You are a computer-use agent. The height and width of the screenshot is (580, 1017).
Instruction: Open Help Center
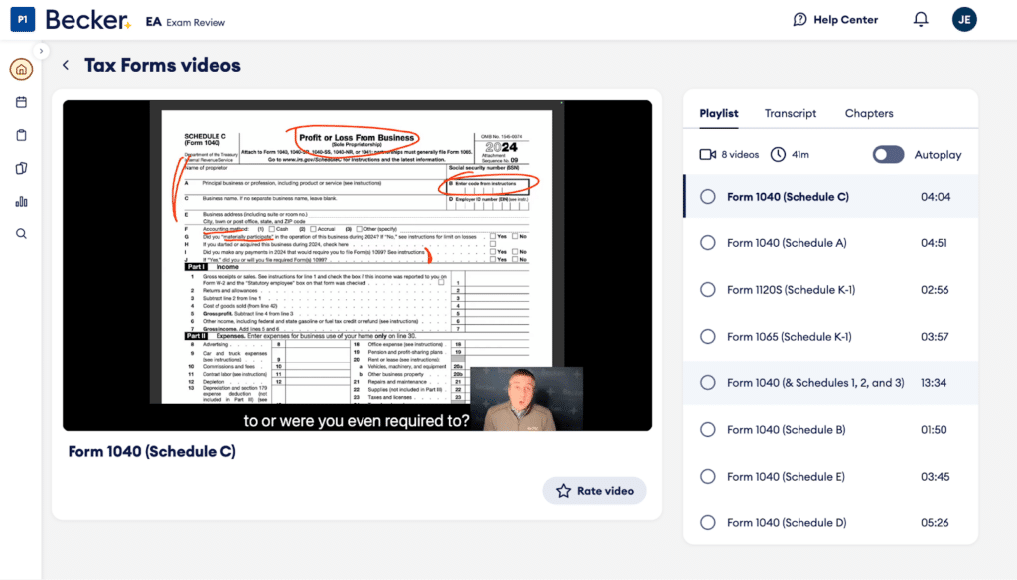[834, 19]
